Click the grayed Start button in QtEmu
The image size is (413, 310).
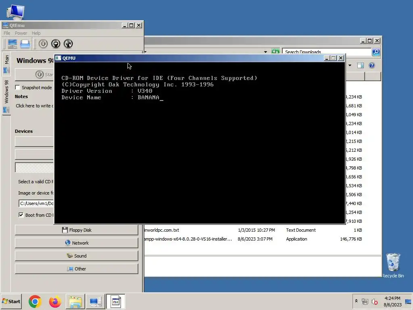point(34,75)
